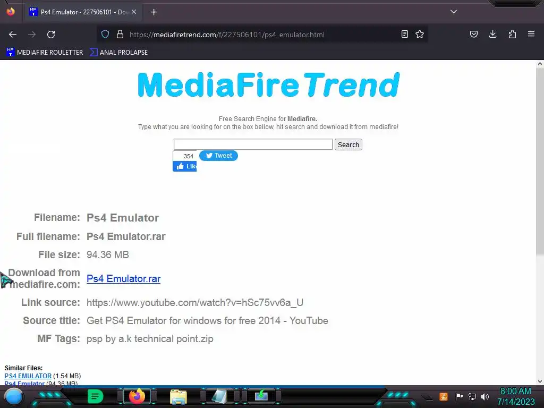
Task: Save page to Pocket
Action: point(473,34)
